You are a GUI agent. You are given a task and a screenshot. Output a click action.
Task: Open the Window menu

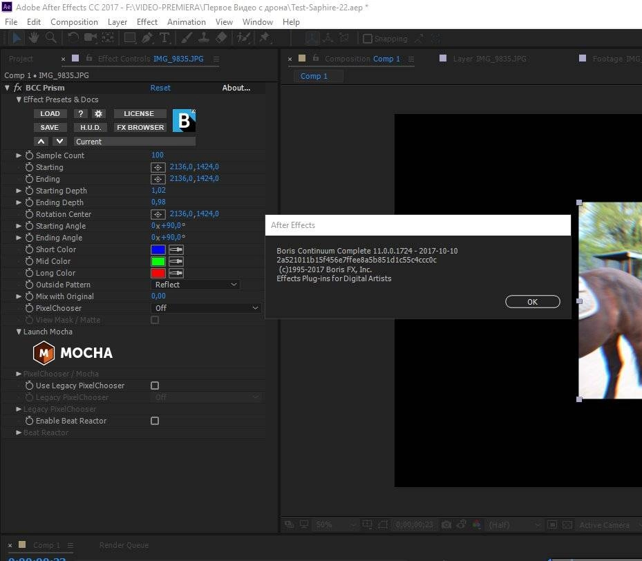click(x=258, y=22)
